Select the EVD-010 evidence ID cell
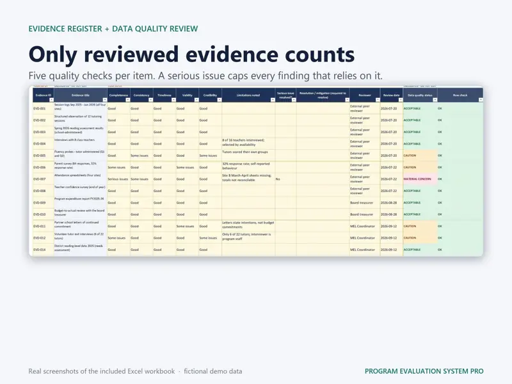Viewport: 512px width, 384px height. tap(43, 214)
